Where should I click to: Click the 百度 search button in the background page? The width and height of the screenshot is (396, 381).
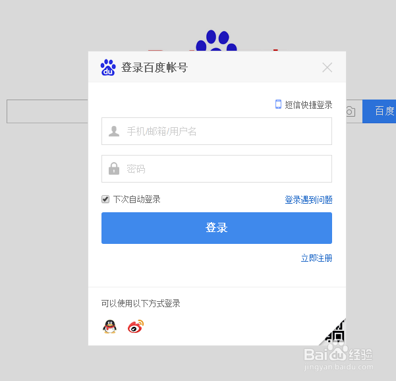tap(379, 111)
